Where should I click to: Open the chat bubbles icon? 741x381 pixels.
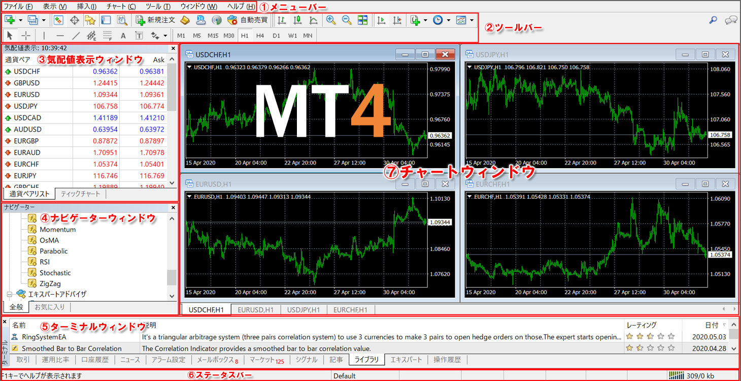pyautogui.click(x=731, y=20)
